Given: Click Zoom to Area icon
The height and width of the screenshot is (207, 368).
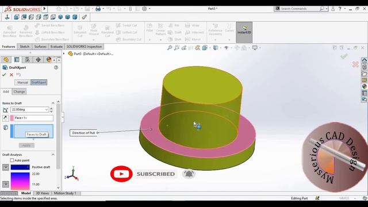Looking at the screenshot, I should click(177, 48).
